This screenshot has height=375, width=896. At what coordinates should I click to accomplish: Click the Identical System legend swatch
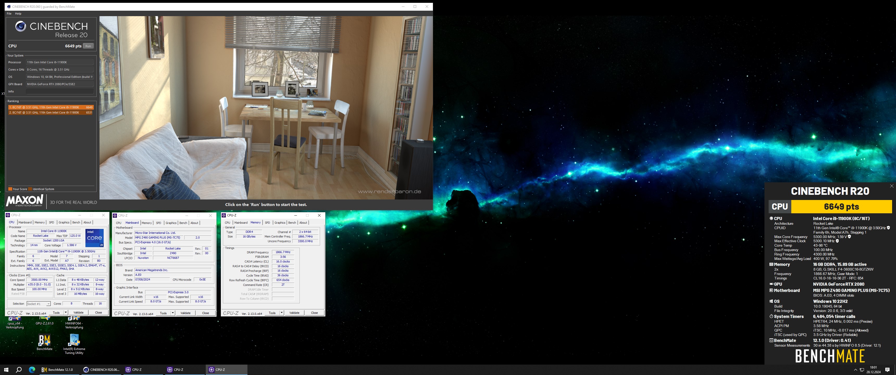click(x=30, y=189)
